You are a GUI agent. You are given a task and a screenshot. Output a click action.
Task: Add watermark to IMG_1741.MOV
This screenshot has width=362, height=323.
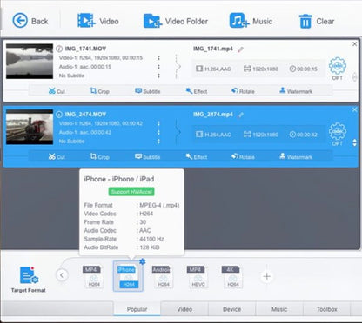[296, 91]
